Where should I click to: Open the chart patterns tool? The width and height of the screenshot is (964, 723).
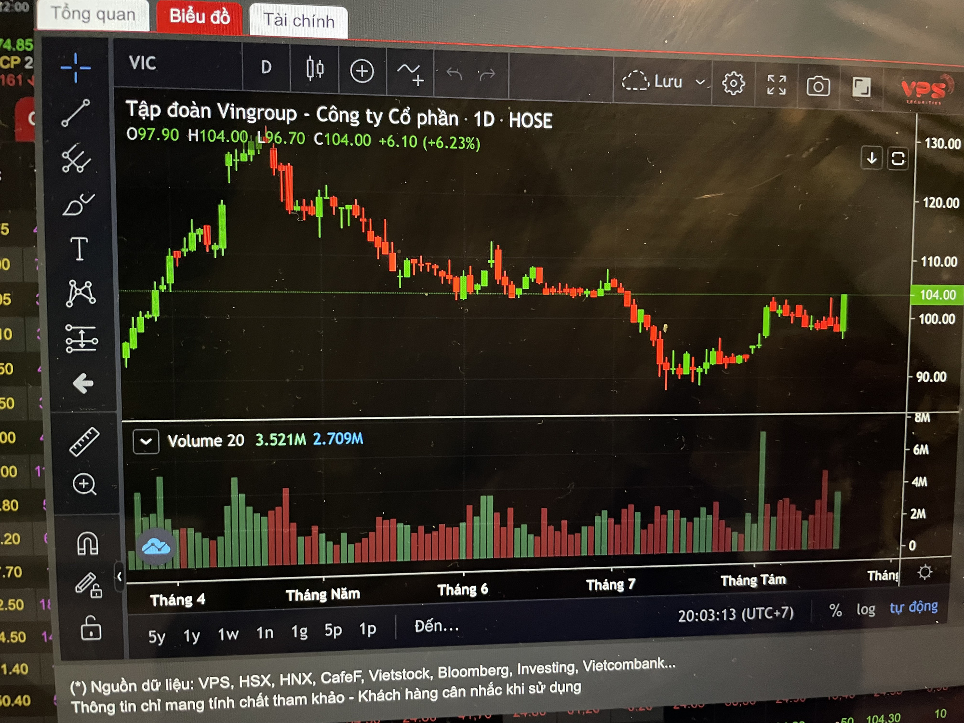[80, 293]
